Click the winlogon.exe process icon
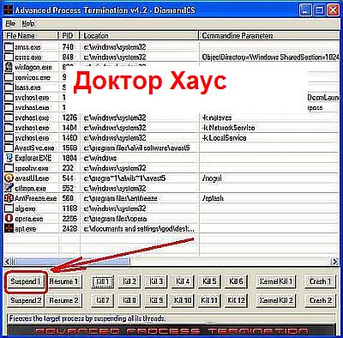 pos(9,67)
